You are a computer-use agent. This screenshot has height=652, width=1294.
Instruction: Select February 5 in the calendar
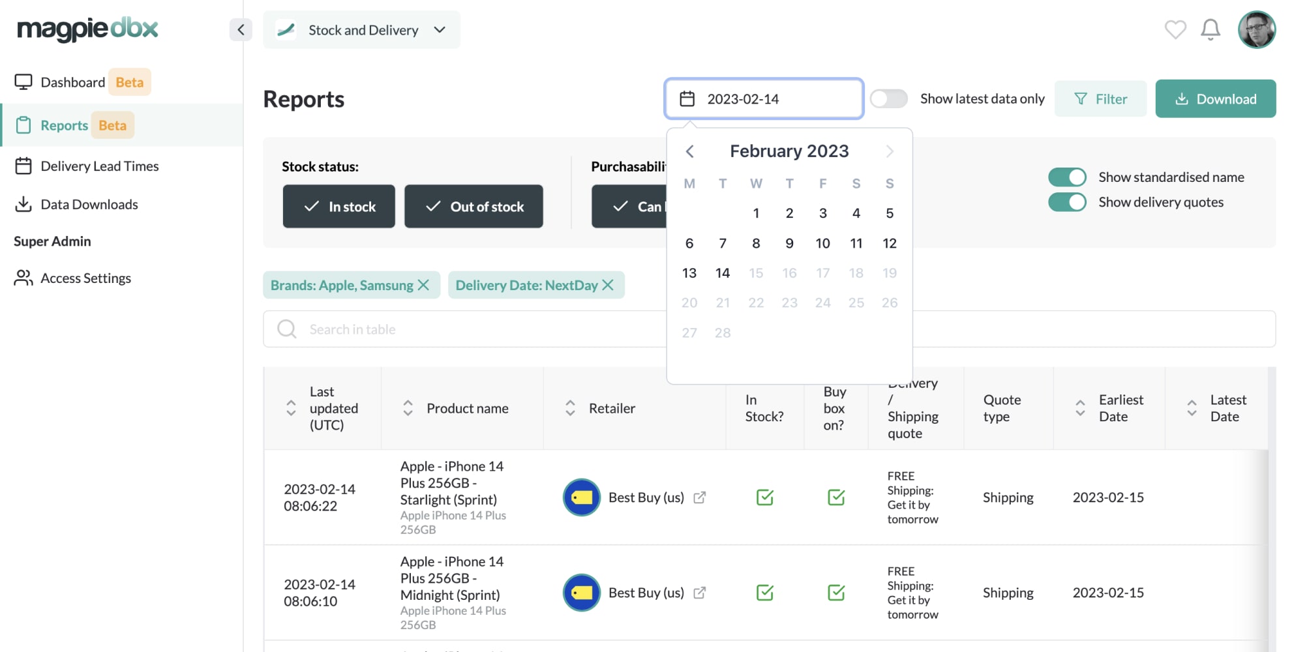[890, 213]
